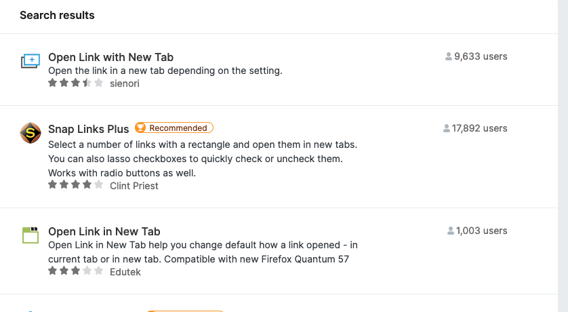Click the Search results heading

(57, 15)
